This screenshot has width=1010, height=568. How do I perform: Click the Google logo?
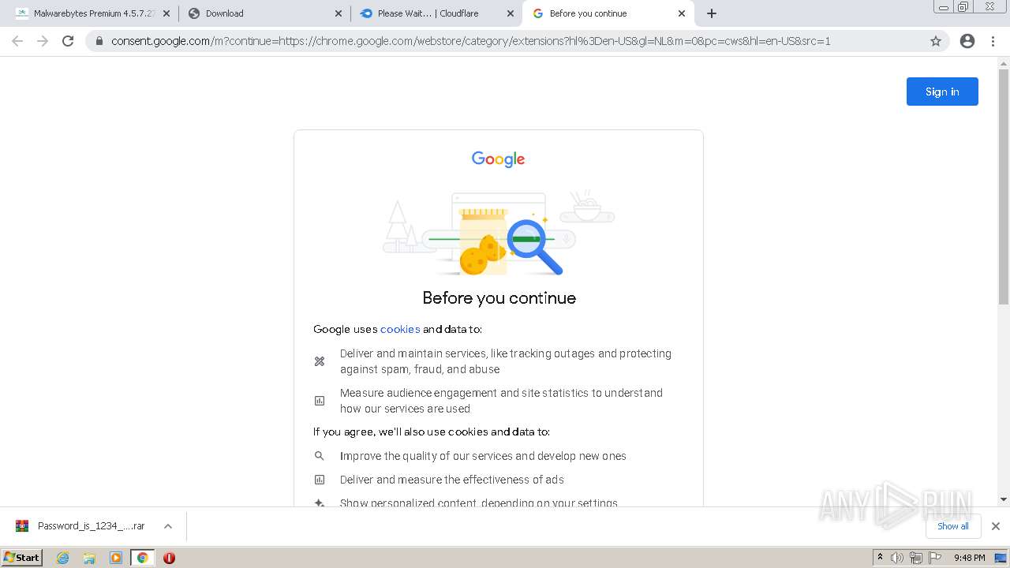498,159
